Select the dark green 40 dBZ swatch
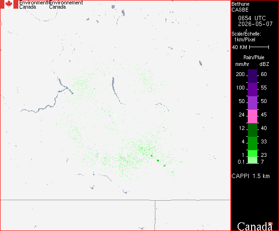Viewport: 279px width, 231px height. click(253, 130)
